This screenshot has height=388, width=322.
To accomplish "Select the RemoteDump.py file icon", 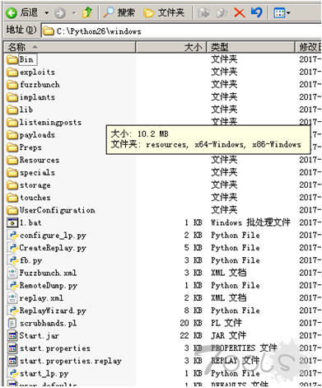I will 12,286.
